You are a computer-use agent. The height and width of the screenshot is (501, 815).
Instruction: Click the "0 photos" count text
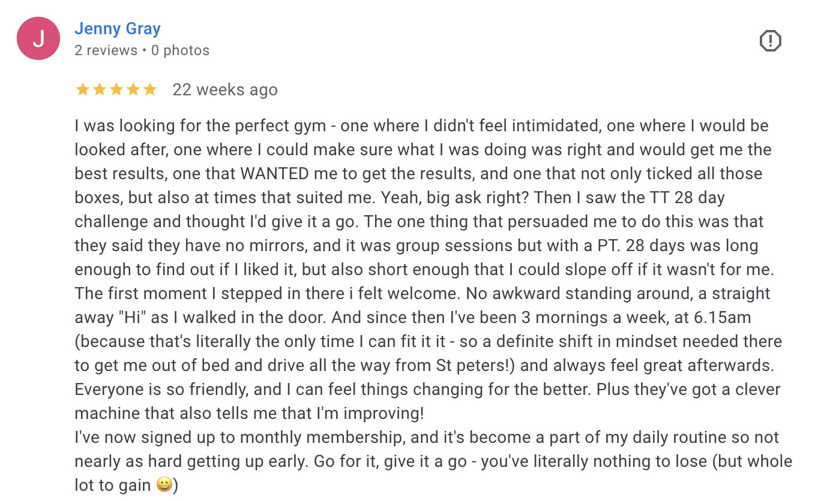[180, 50]
